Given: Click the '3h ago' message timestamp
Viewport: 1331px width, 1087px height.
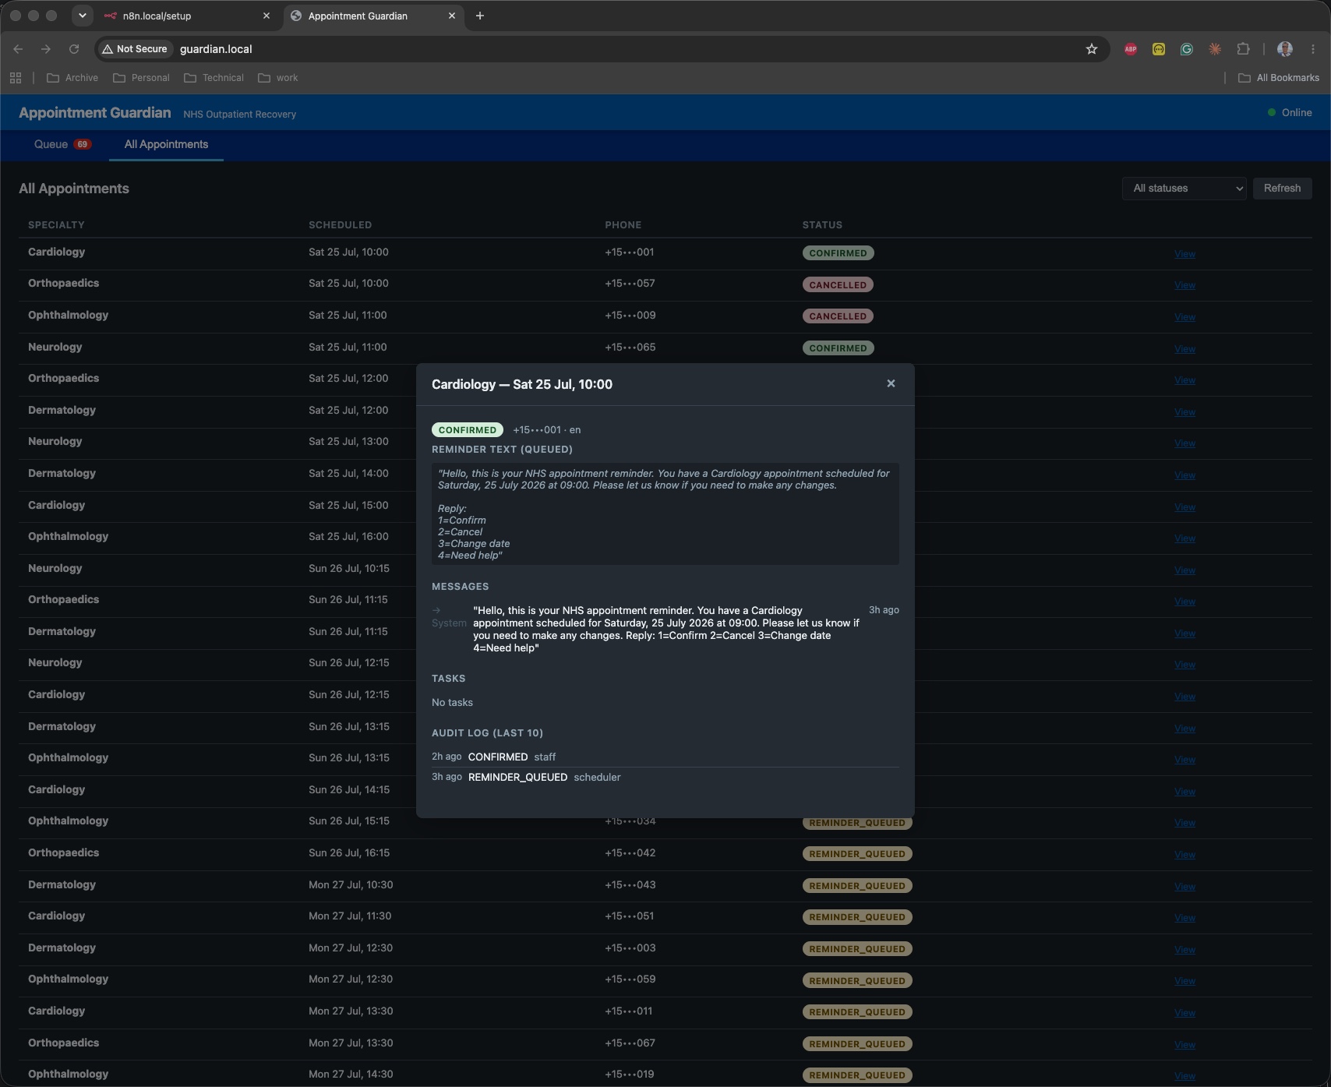Looking at the screenshot, I should coord(884,610).
